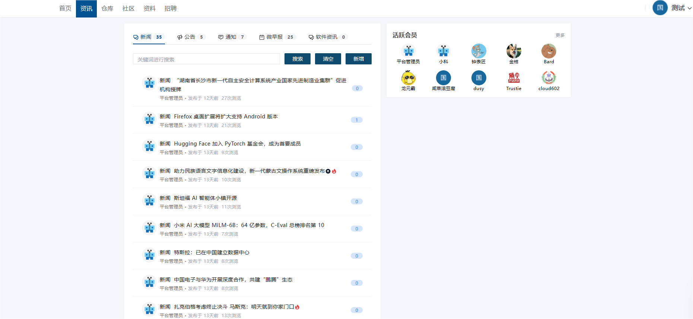Switch to the 公告 tab
The image size is (693, 319).
pos(190,37)
